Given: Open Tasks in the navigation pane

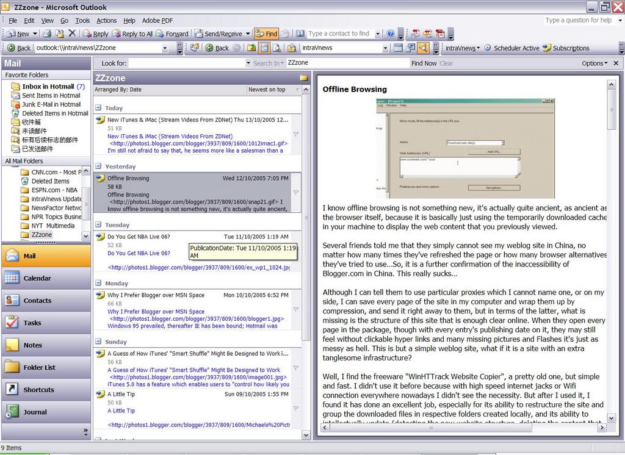Looking at the screenshot, I should click(x=46, y=323).
